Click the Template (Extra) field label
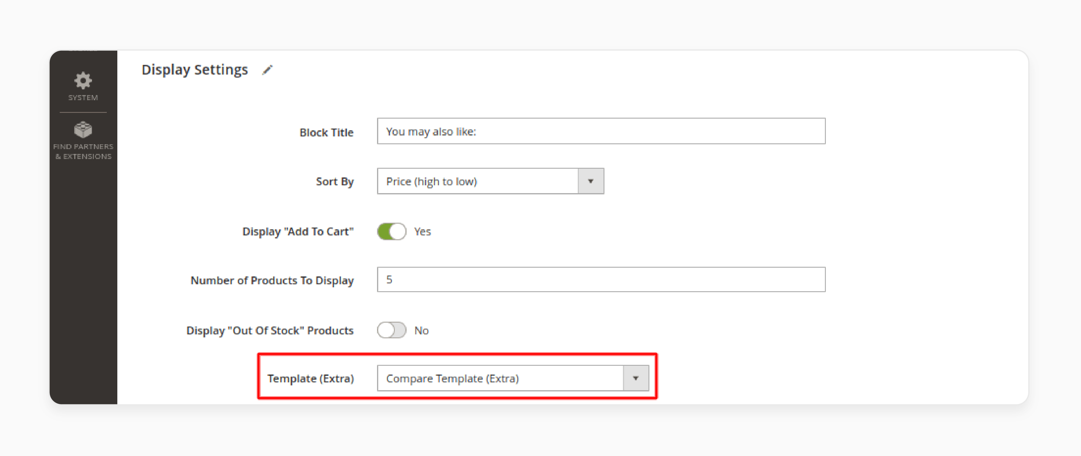Image resolution: width=1081 pixels, height=456 pixels. (x=311, y=378)
